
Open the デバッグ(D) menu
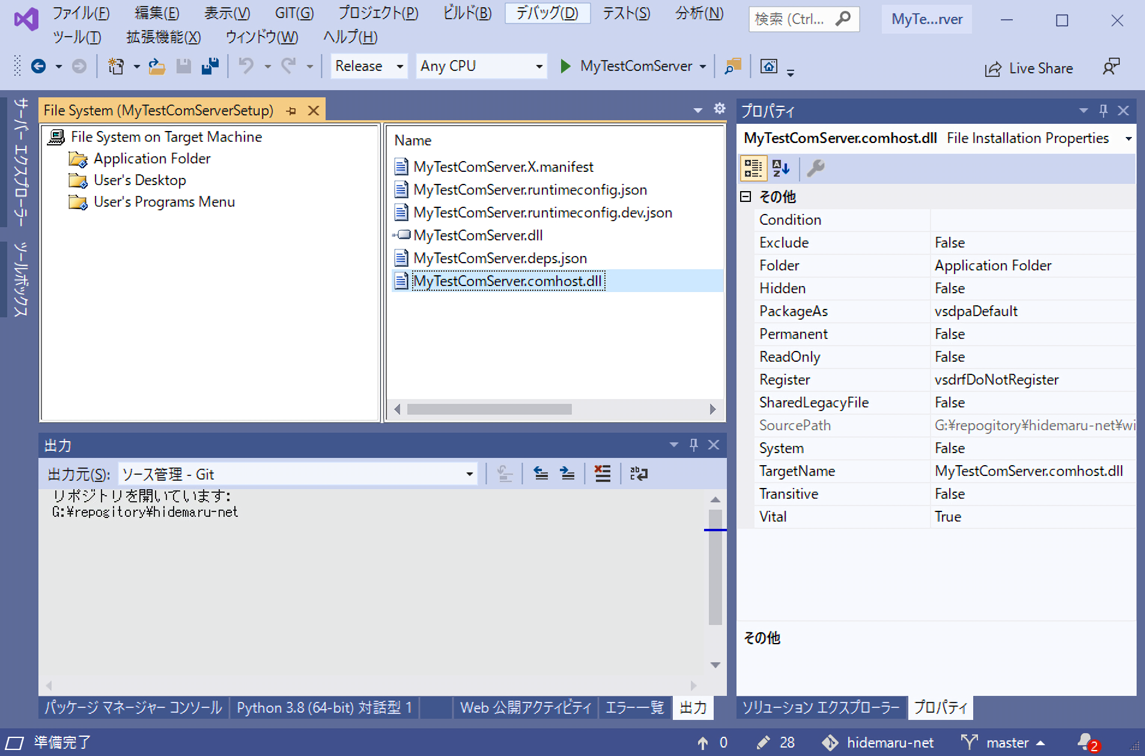[547, 13]
